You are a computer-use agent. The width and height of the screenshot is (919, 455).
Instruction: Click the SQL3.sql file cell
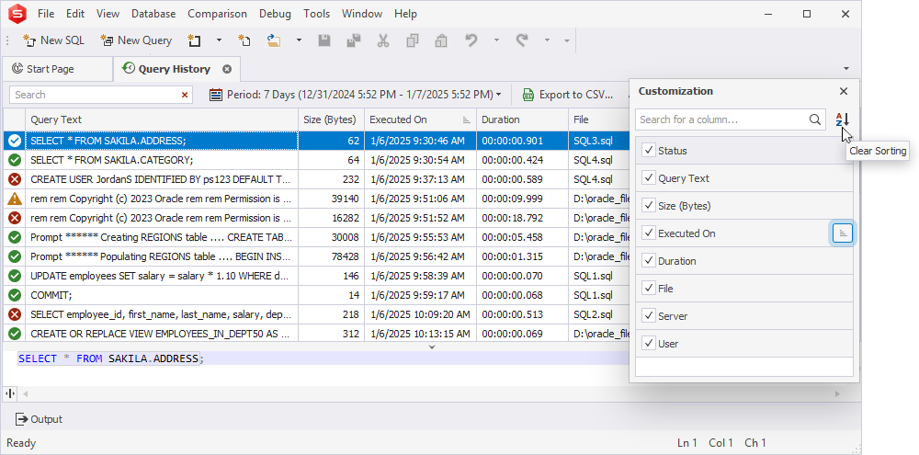pos(598,141)
